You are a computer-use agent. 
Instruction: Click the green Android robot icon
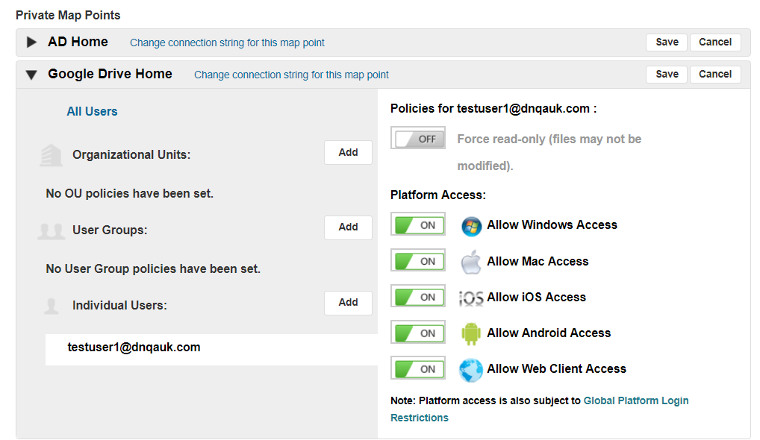(x=471, y=333)
